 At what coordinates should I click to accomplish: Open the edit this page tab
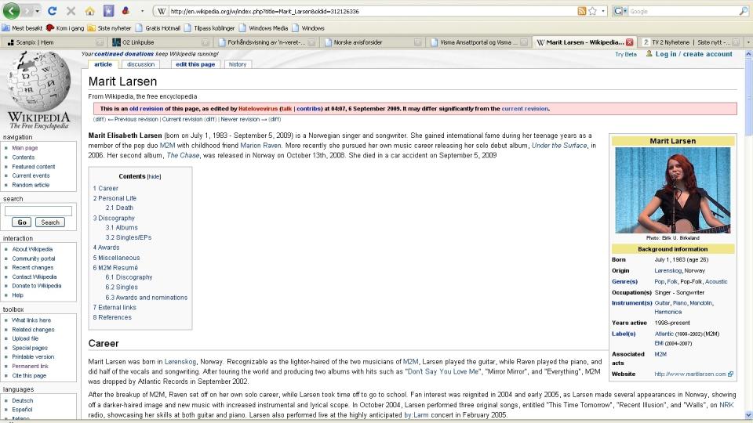click(x=195, y=64)
